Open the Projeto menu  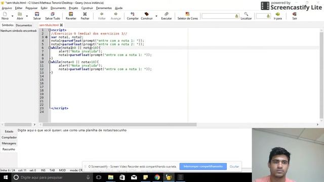(73, 8)
